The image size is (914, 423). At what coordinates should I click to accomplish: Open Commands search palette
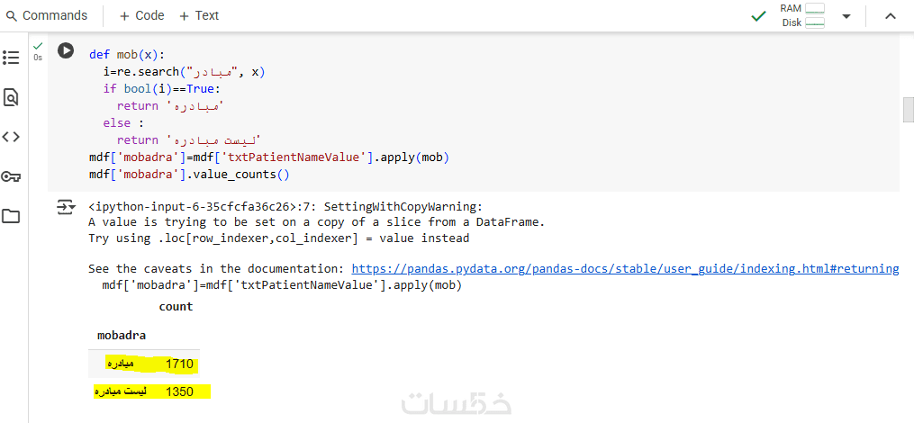(46, 15)
